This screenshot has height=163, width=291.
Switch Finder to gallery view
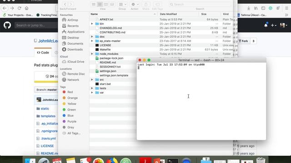point(112,4)
